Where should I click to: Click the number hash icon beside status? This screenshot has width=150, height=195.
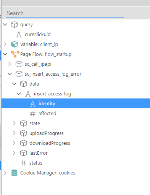pyautogui.click(x=23, y=163)
